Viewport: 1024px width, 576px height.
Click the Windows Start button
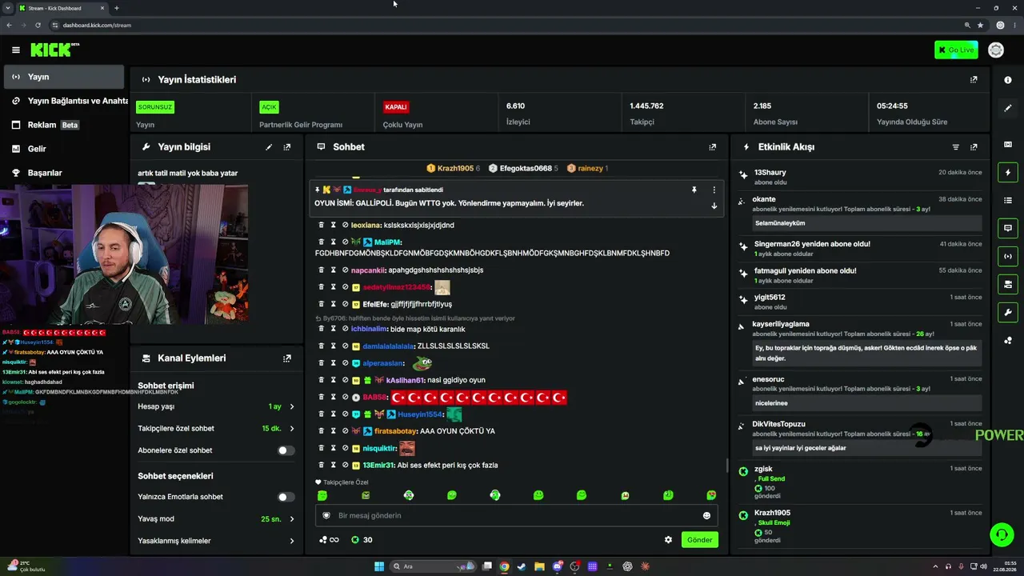coord(379,566)
